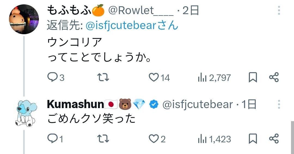
Task: Open more options for もふもふ's tweet
Action: tap(279, 10)
